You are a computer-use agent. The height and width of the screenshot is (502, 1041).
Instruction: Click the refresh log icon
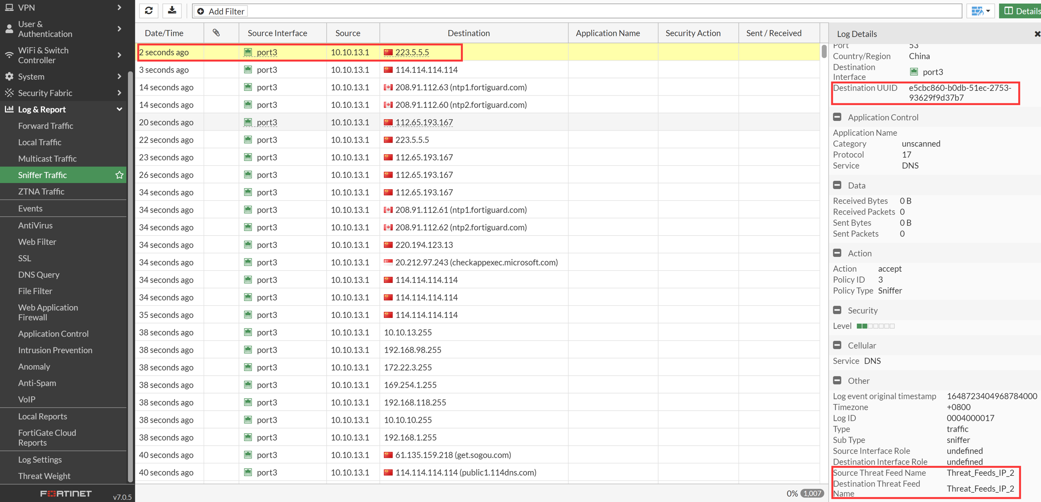pyautogui.click(x=149, y=11)
